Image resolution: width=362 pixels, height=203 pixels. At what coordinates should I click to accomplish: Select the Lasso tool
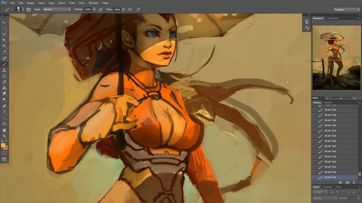point(4,34)
